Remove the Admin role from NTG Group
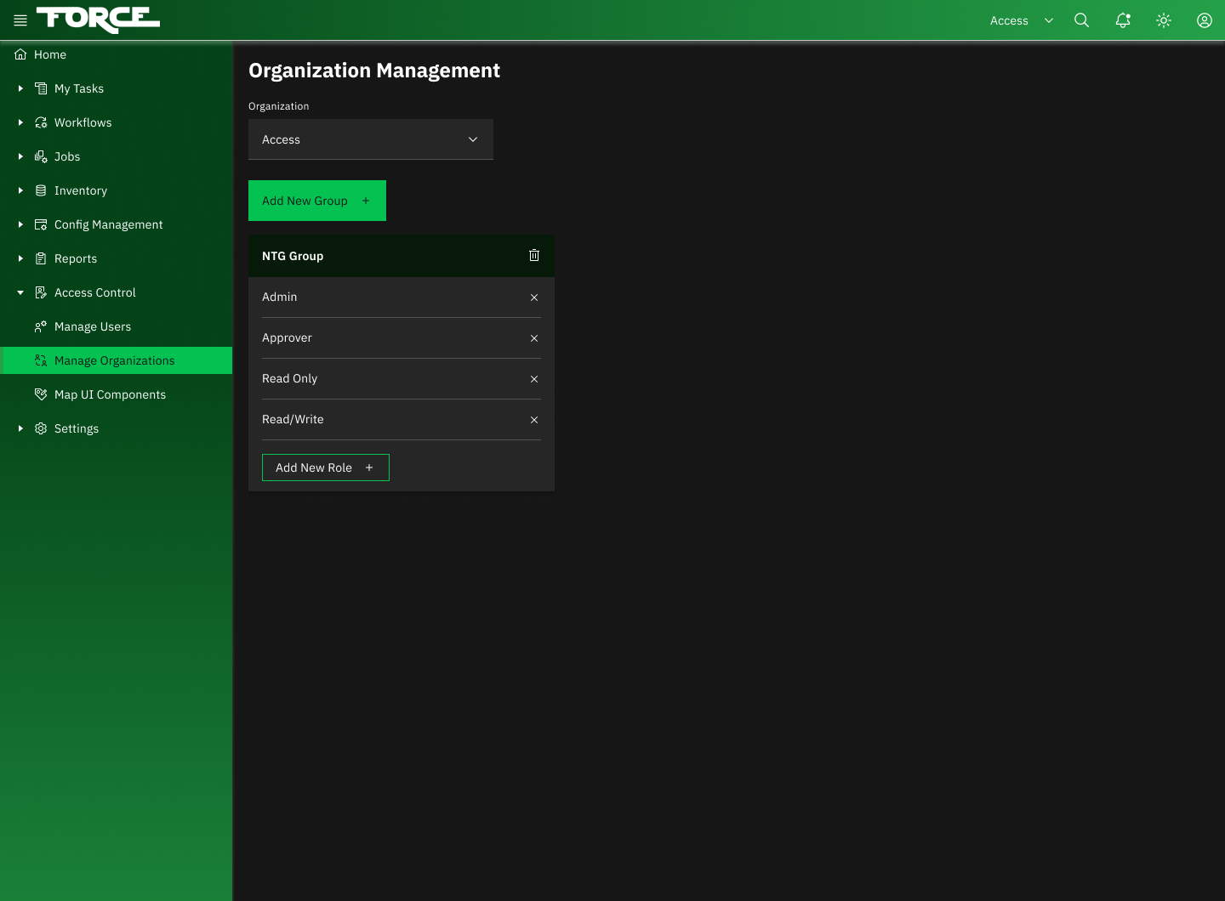The width and height of the screenshot is (1225, 901). pos(534,297)
